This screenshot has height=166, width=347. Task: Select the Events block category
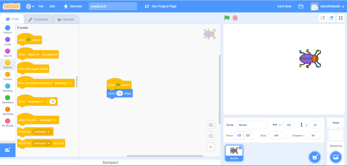coord(7,65)
